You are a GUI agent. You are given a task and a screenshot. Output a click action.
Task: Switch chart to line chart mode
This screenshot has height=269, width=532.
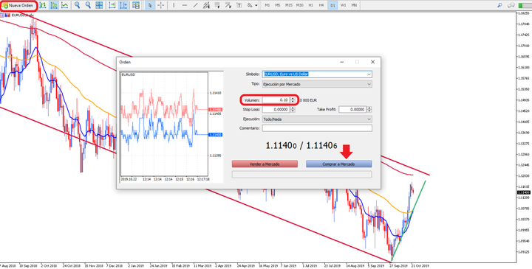coord(64,5)
